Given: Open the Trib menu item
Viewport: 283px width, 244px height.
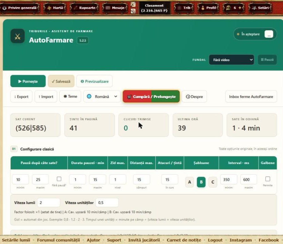Looking at the screenshot, I should click(x=184, y=8).
